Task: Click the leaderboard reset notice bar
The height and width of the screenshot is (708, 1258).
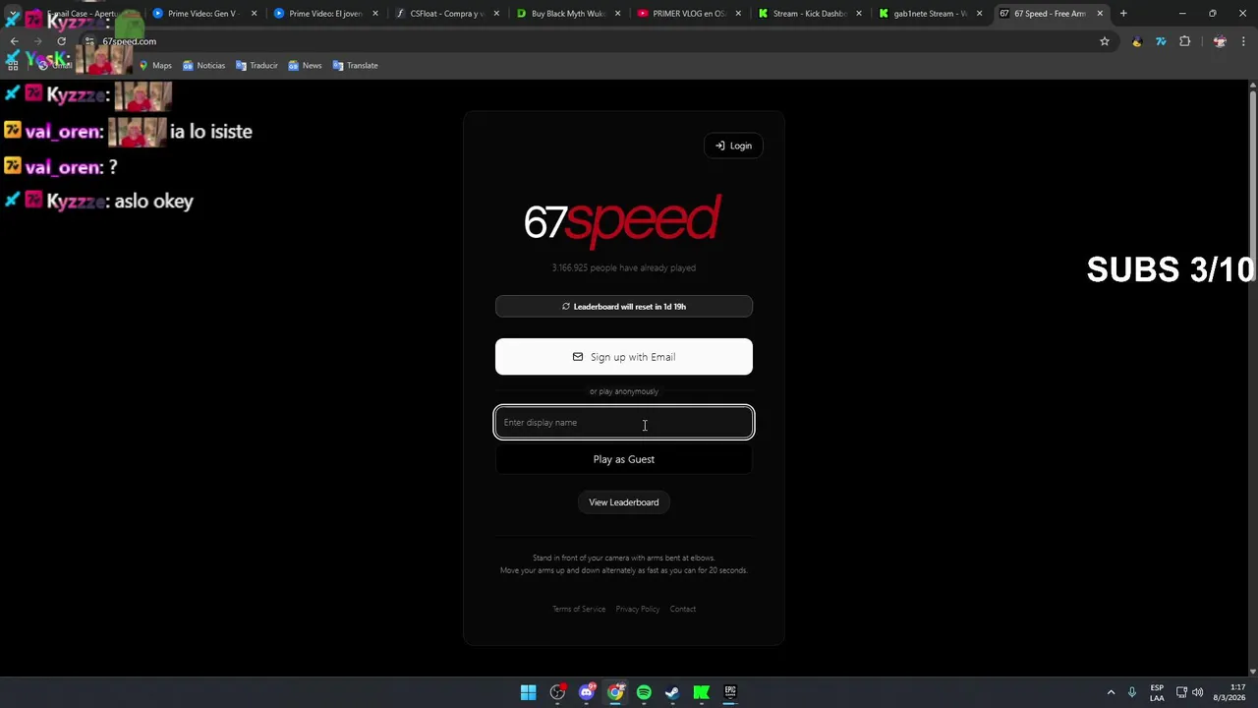Action: point(624,307)
